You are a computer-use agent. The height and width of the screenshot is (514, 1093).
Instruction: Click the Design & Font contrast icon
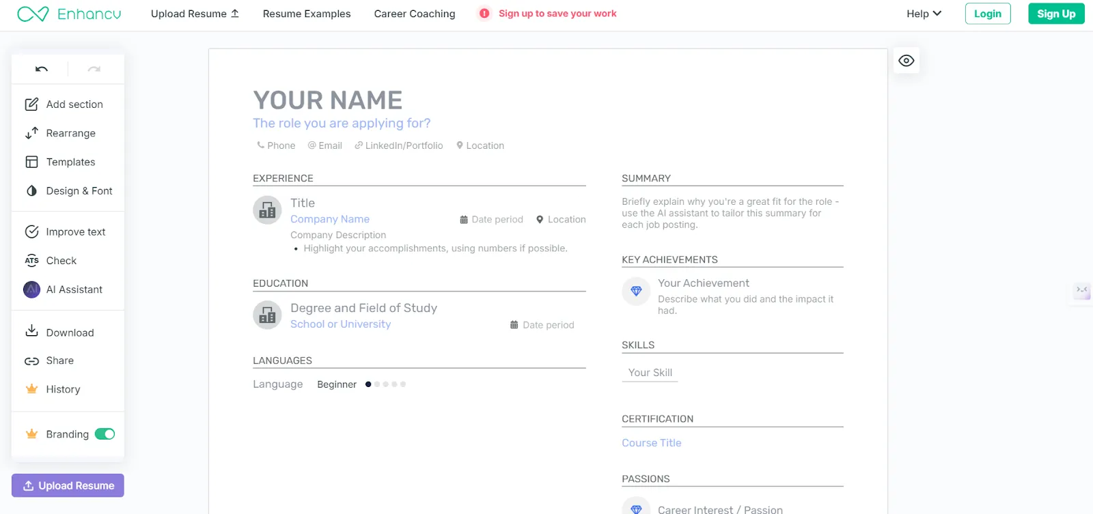(x=31, y=191)
